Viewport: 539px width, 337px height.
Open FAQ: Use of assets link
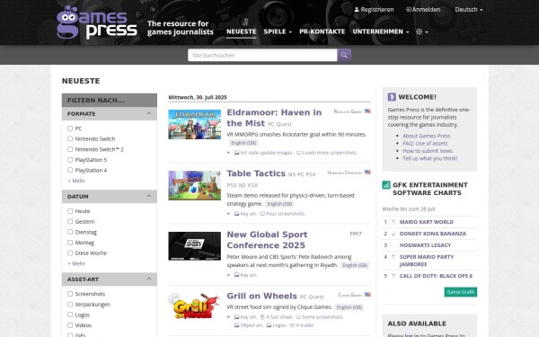[425, 144]
